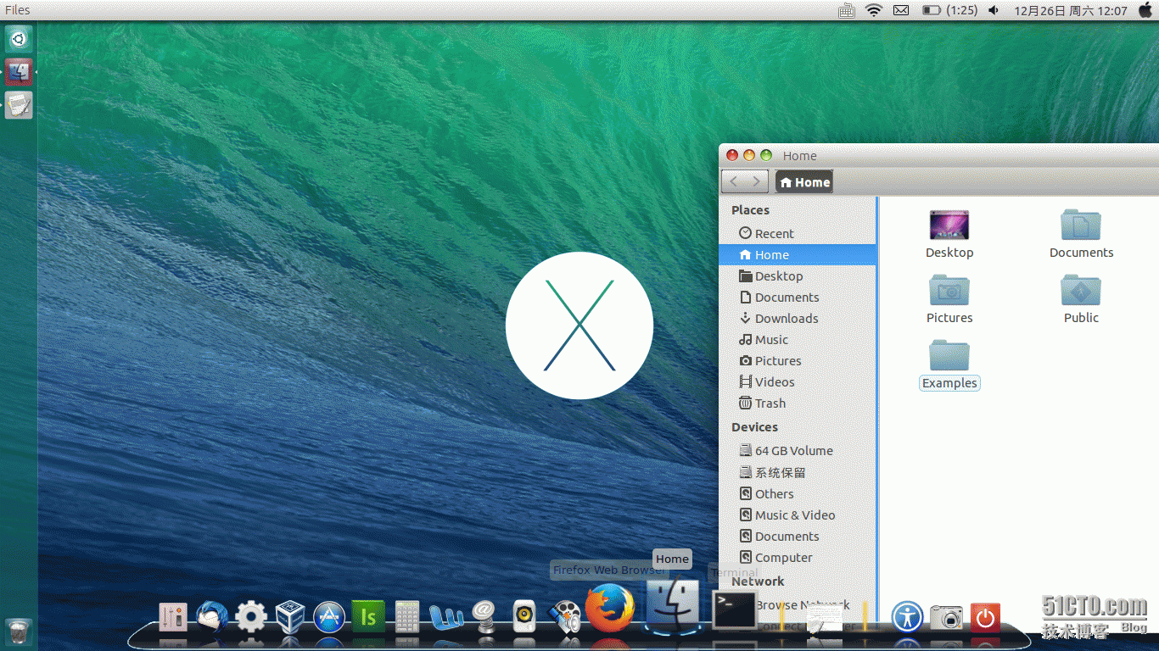Select Recent in the Places sidebar

(x=797, y=233)
